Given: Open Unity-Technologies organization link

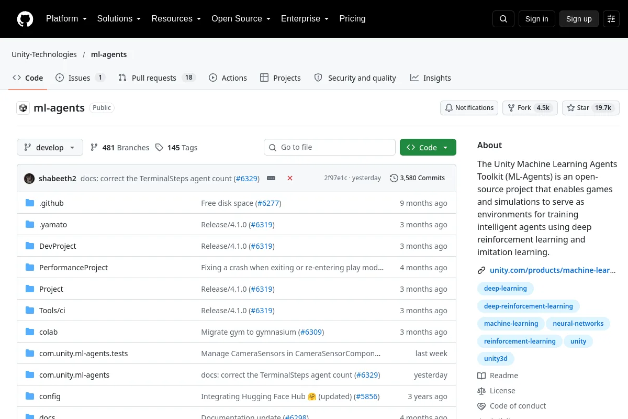Looking at the screenshot, I should click(44, 54).
